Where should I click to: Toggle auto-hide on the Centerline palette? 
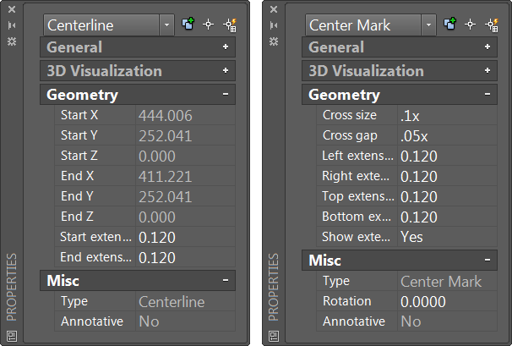[12, 25]
